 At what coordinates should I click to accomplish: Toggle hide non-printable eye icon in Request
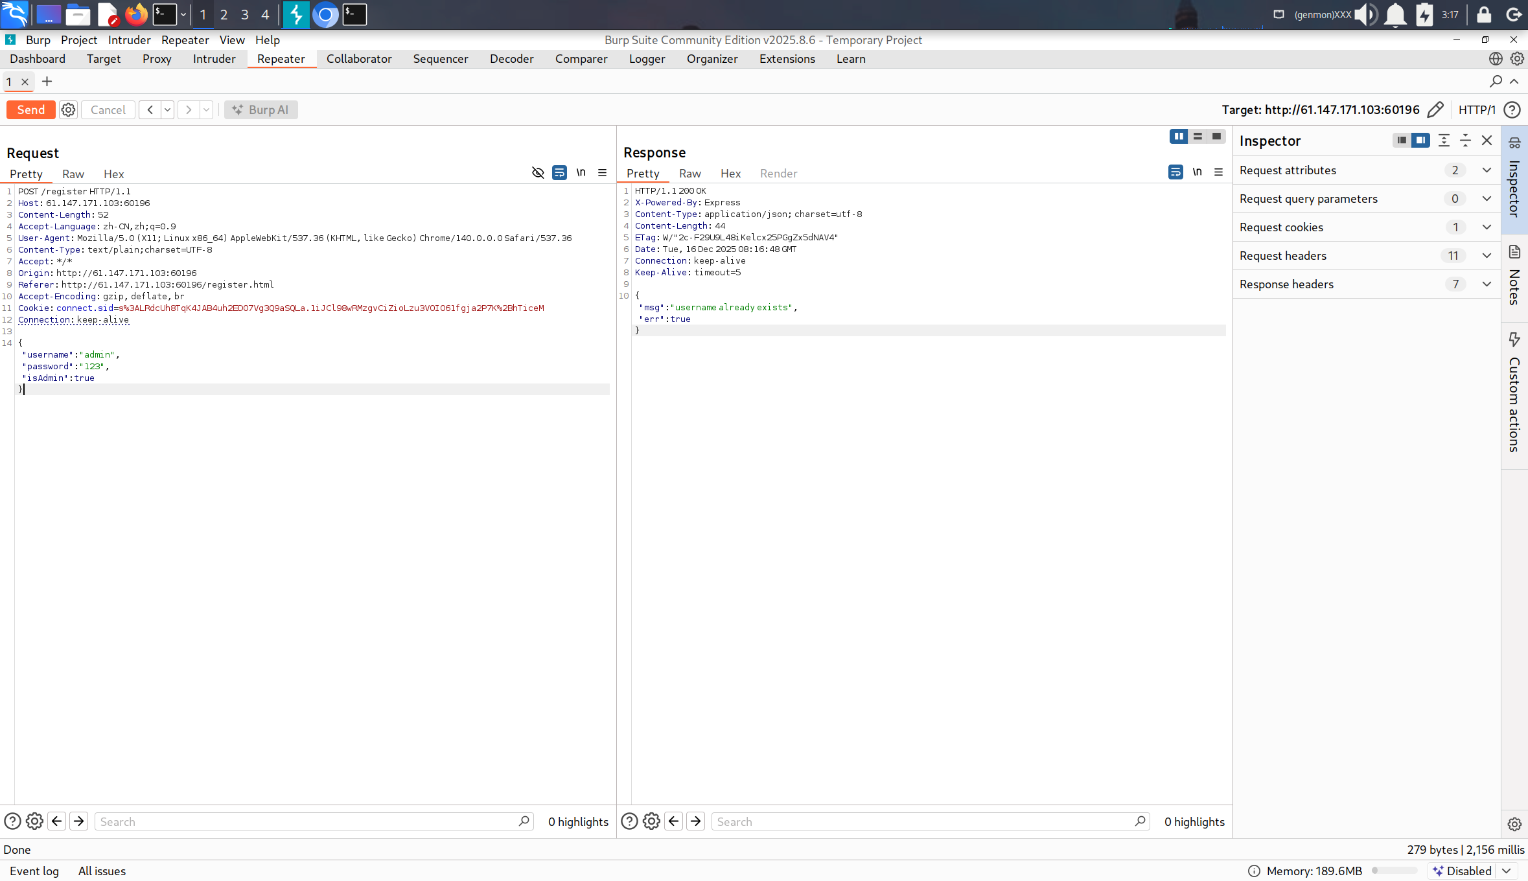538,172
